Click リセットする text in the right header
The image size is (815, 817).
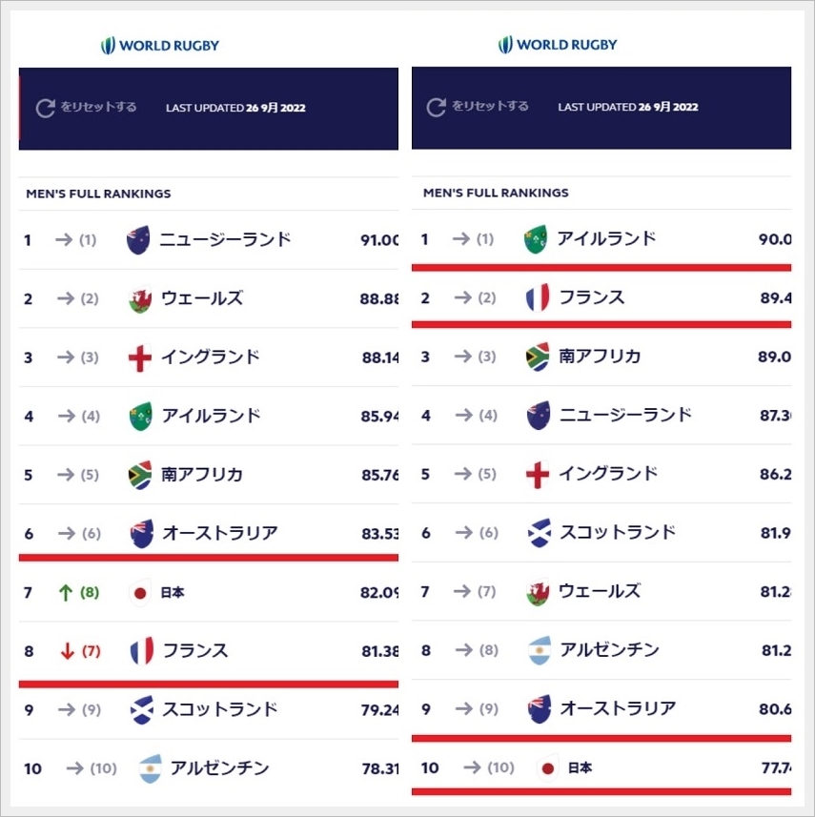click(490, 107)
